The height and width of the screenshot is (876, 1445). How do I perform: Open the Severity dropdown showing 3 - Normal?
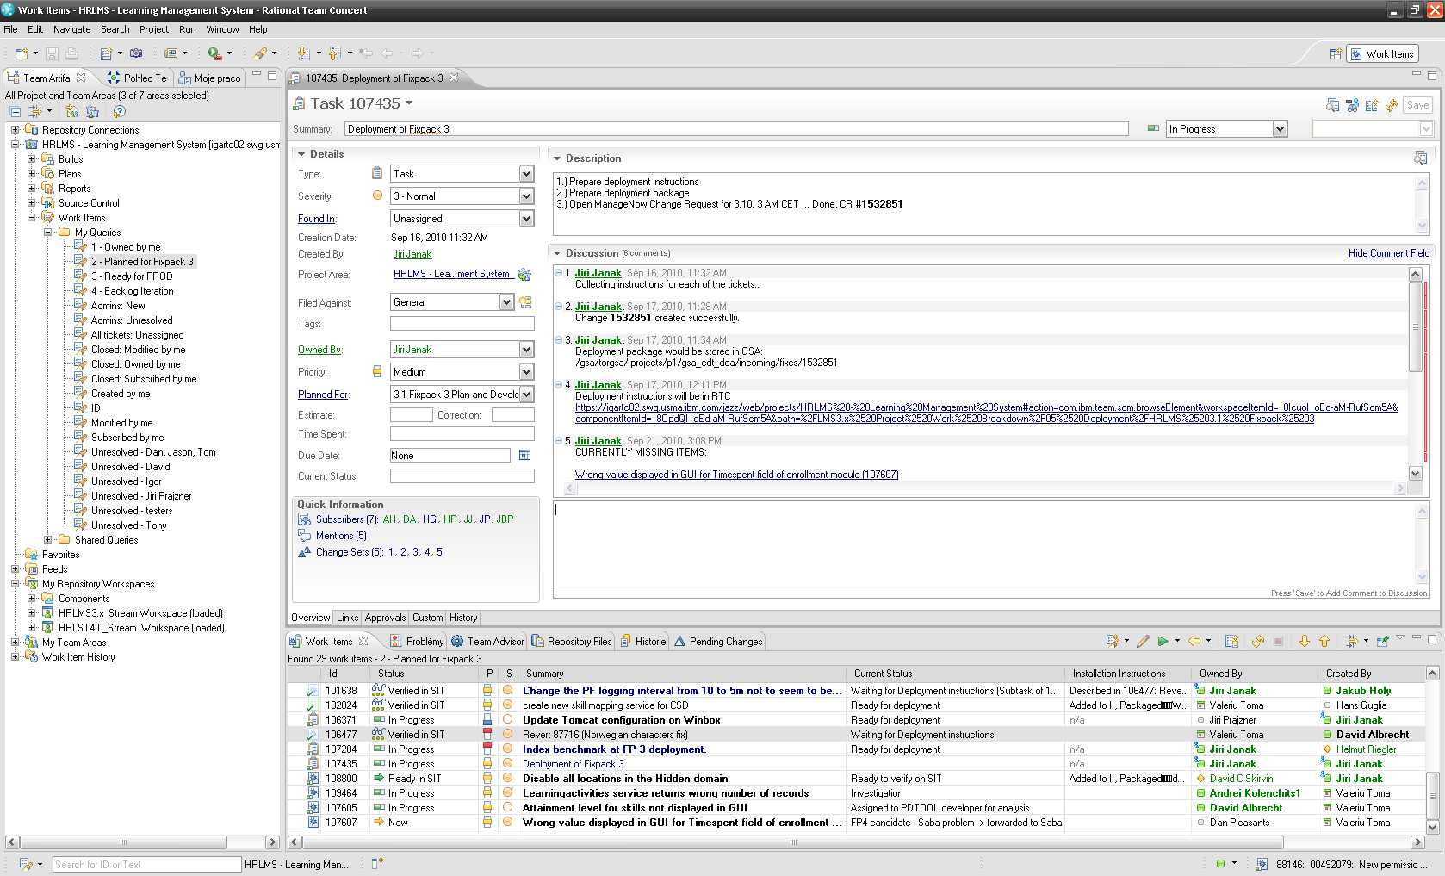click(x=526, y=196)
